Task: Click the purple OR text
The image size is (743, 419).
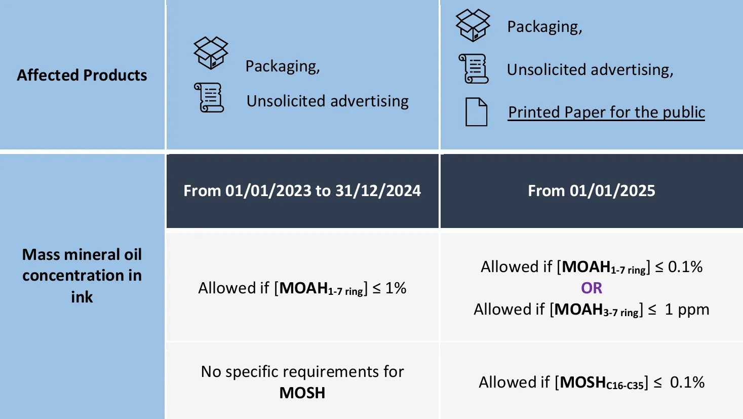Action: [592, 288]
